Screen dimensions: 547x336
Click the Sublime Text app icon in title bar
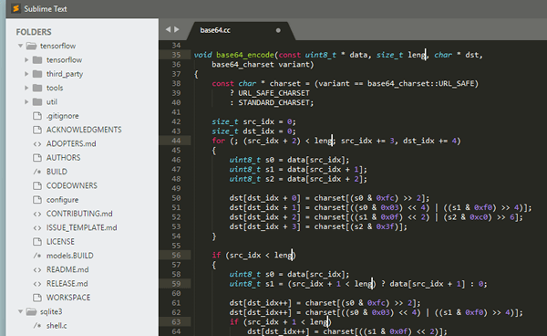[16, 8]
